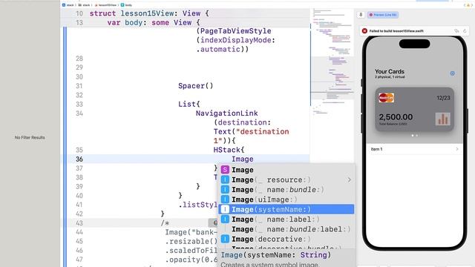475x267 pixels.
Task: Click Image text on line 36
Action: point(243,159)
